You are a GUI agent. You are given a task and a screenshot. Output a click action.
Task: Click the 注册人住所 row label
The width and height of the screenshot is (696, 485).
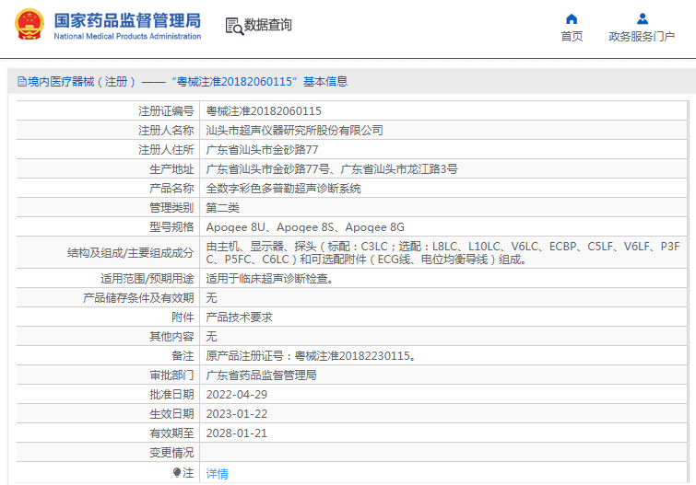point(166,150)
